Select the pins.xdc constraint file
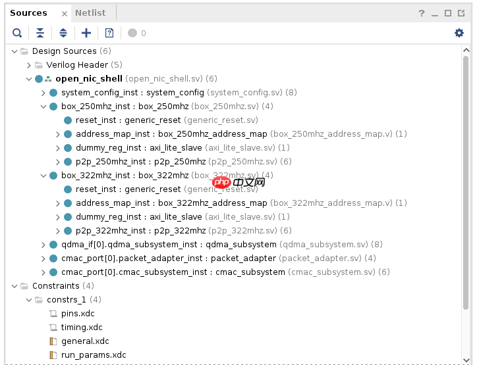The width and height of the screenshot is (477, 365). tap(78, 314)
